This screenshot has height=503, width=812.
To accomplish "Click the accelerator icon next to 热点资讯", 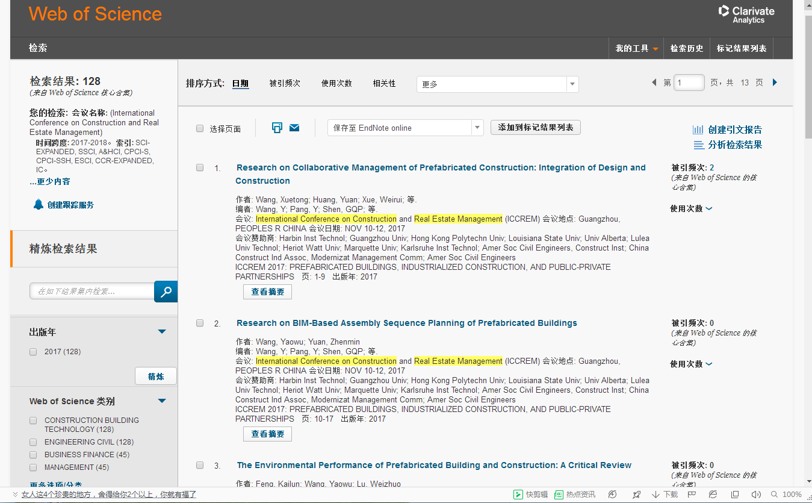I will [x=612, y=495].
